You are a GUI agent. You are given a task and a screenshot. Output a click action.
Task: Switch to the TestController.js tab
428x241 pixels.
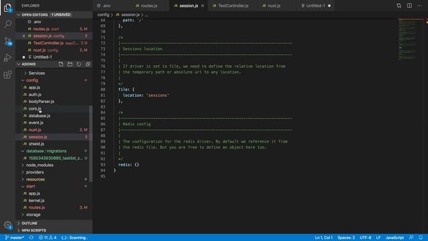pos(233,6)
